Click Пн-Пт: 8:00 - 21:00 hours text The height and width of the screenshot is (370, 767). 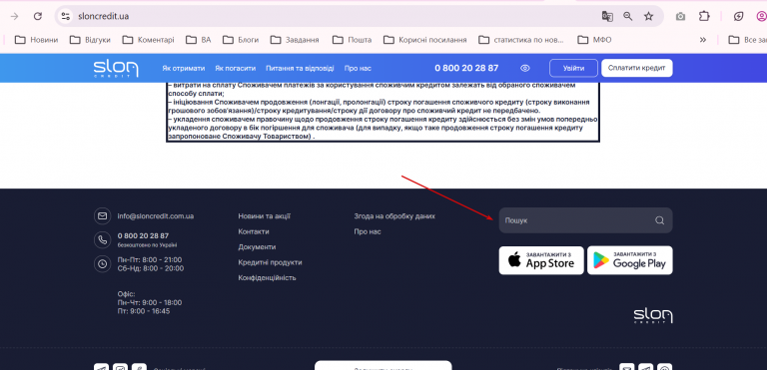(150, 259)
